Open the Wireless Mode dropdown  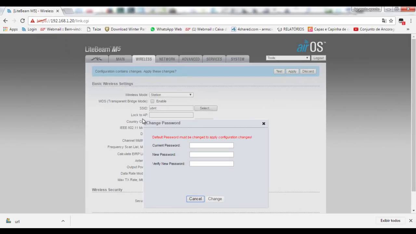click(171, 95)
